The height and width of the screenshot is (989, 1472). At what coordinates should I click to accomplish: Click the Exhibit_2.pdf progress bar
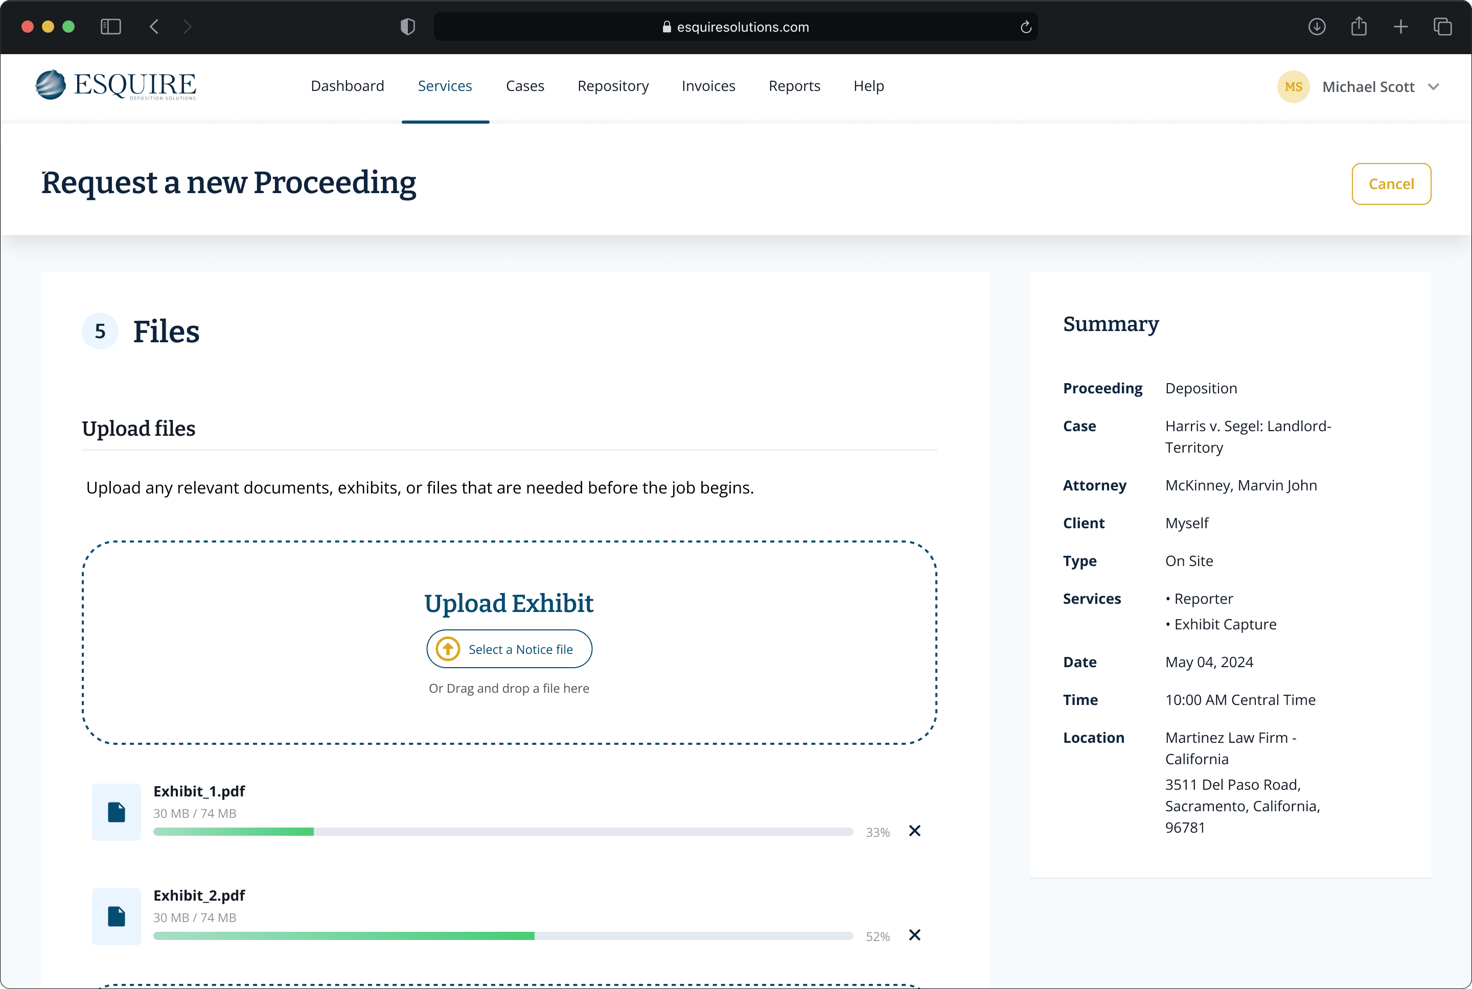(503, 936)
